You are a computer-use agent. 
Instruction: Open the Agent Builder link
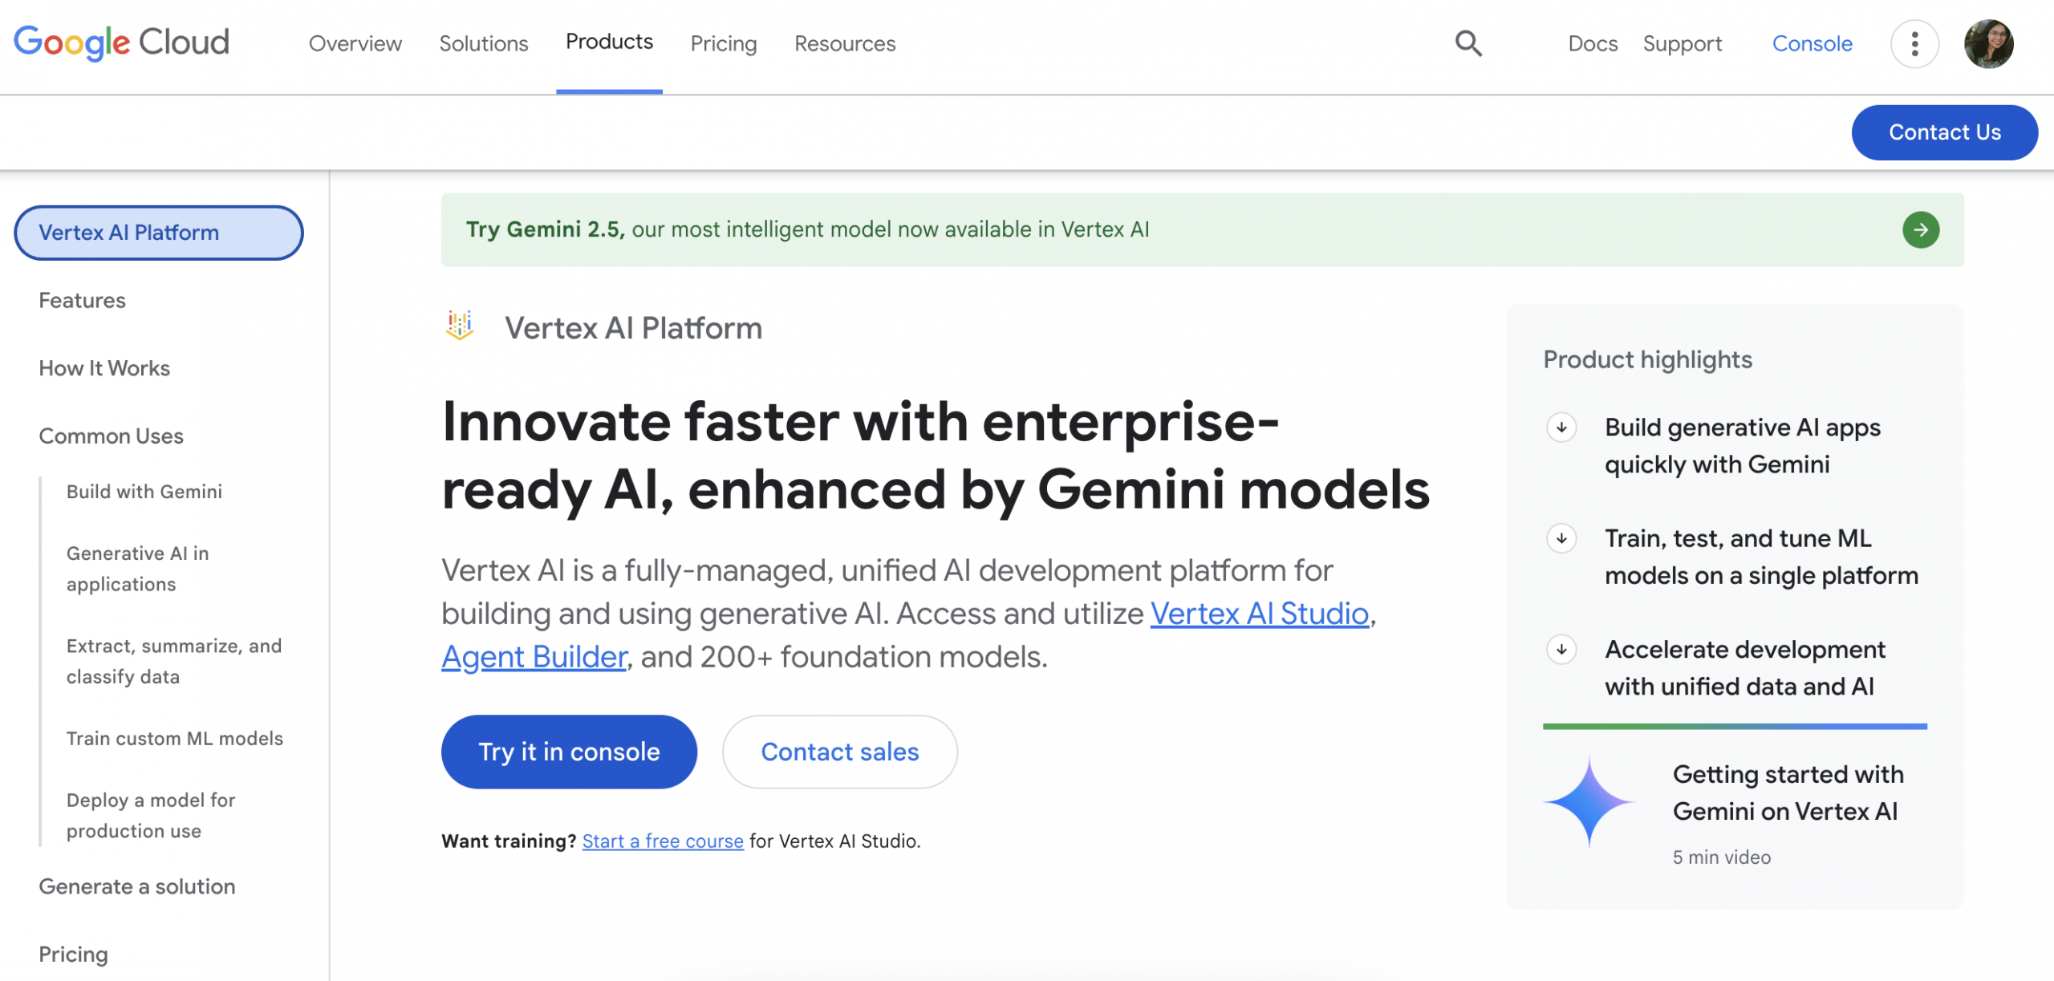(x=534, y=656)
